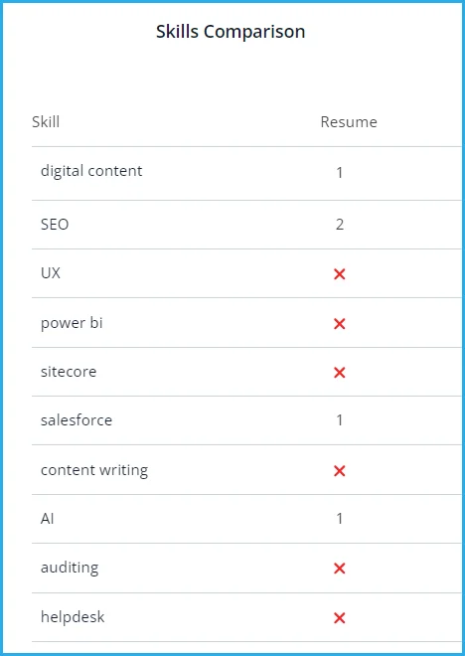Click the Resume column header

[349, 121]
